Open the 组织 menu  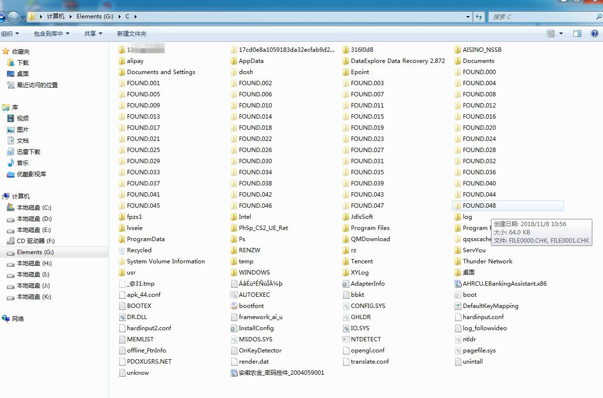(x=10, y=33)
